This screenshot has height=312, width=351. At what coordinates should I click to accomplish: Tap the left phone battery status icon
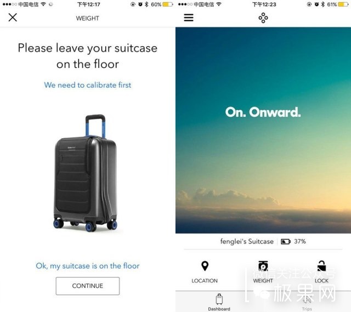(168, 4)
